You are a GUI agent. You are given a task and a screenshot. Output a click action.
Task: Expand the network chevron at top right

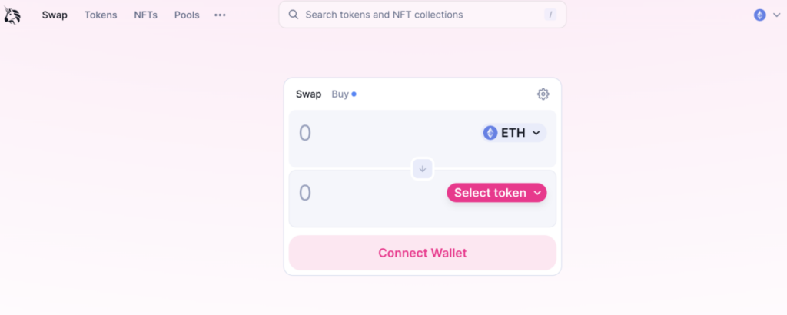[x=776, y=15]
